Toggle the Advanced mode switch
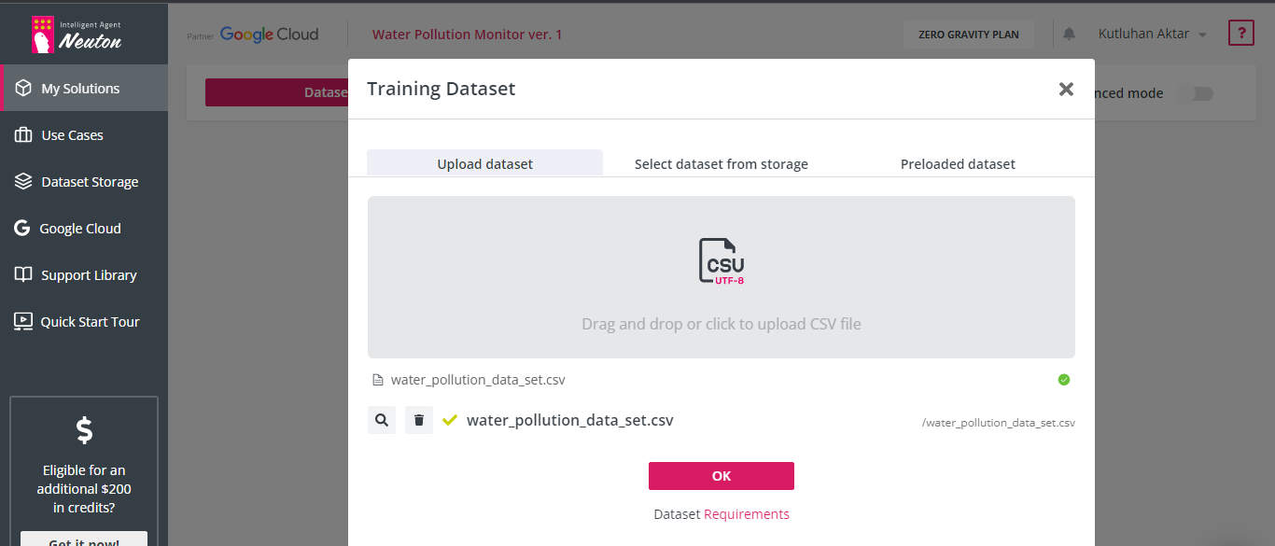 point(1194,93)
